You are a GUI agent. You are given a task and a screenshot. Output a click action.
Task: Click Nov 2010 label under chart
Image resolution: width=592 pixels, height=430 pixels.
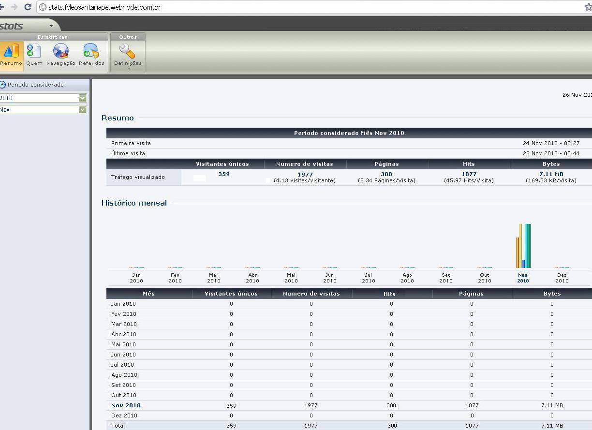[x=523, y=278]
